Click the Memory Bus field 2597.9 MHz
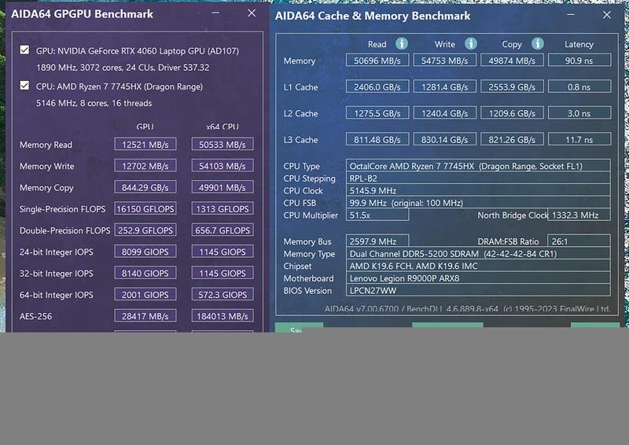 [x=377, y=241]
